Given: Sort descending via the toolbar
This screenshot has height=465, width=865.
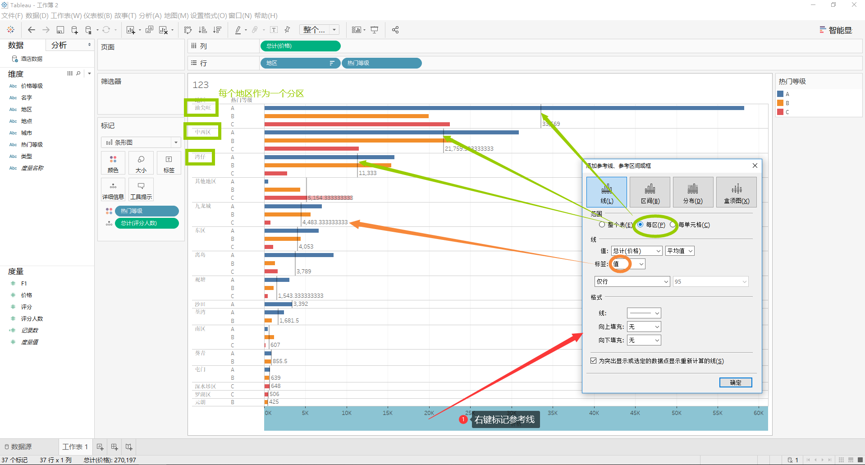Looking at the screenshot, I should [x=217, y=30].
